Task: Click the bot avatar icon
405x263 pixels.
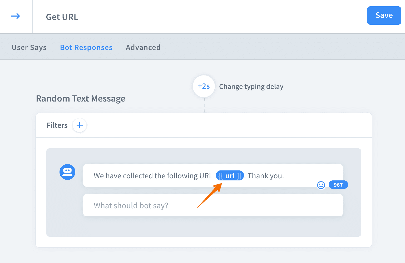Action: [67, 172]
